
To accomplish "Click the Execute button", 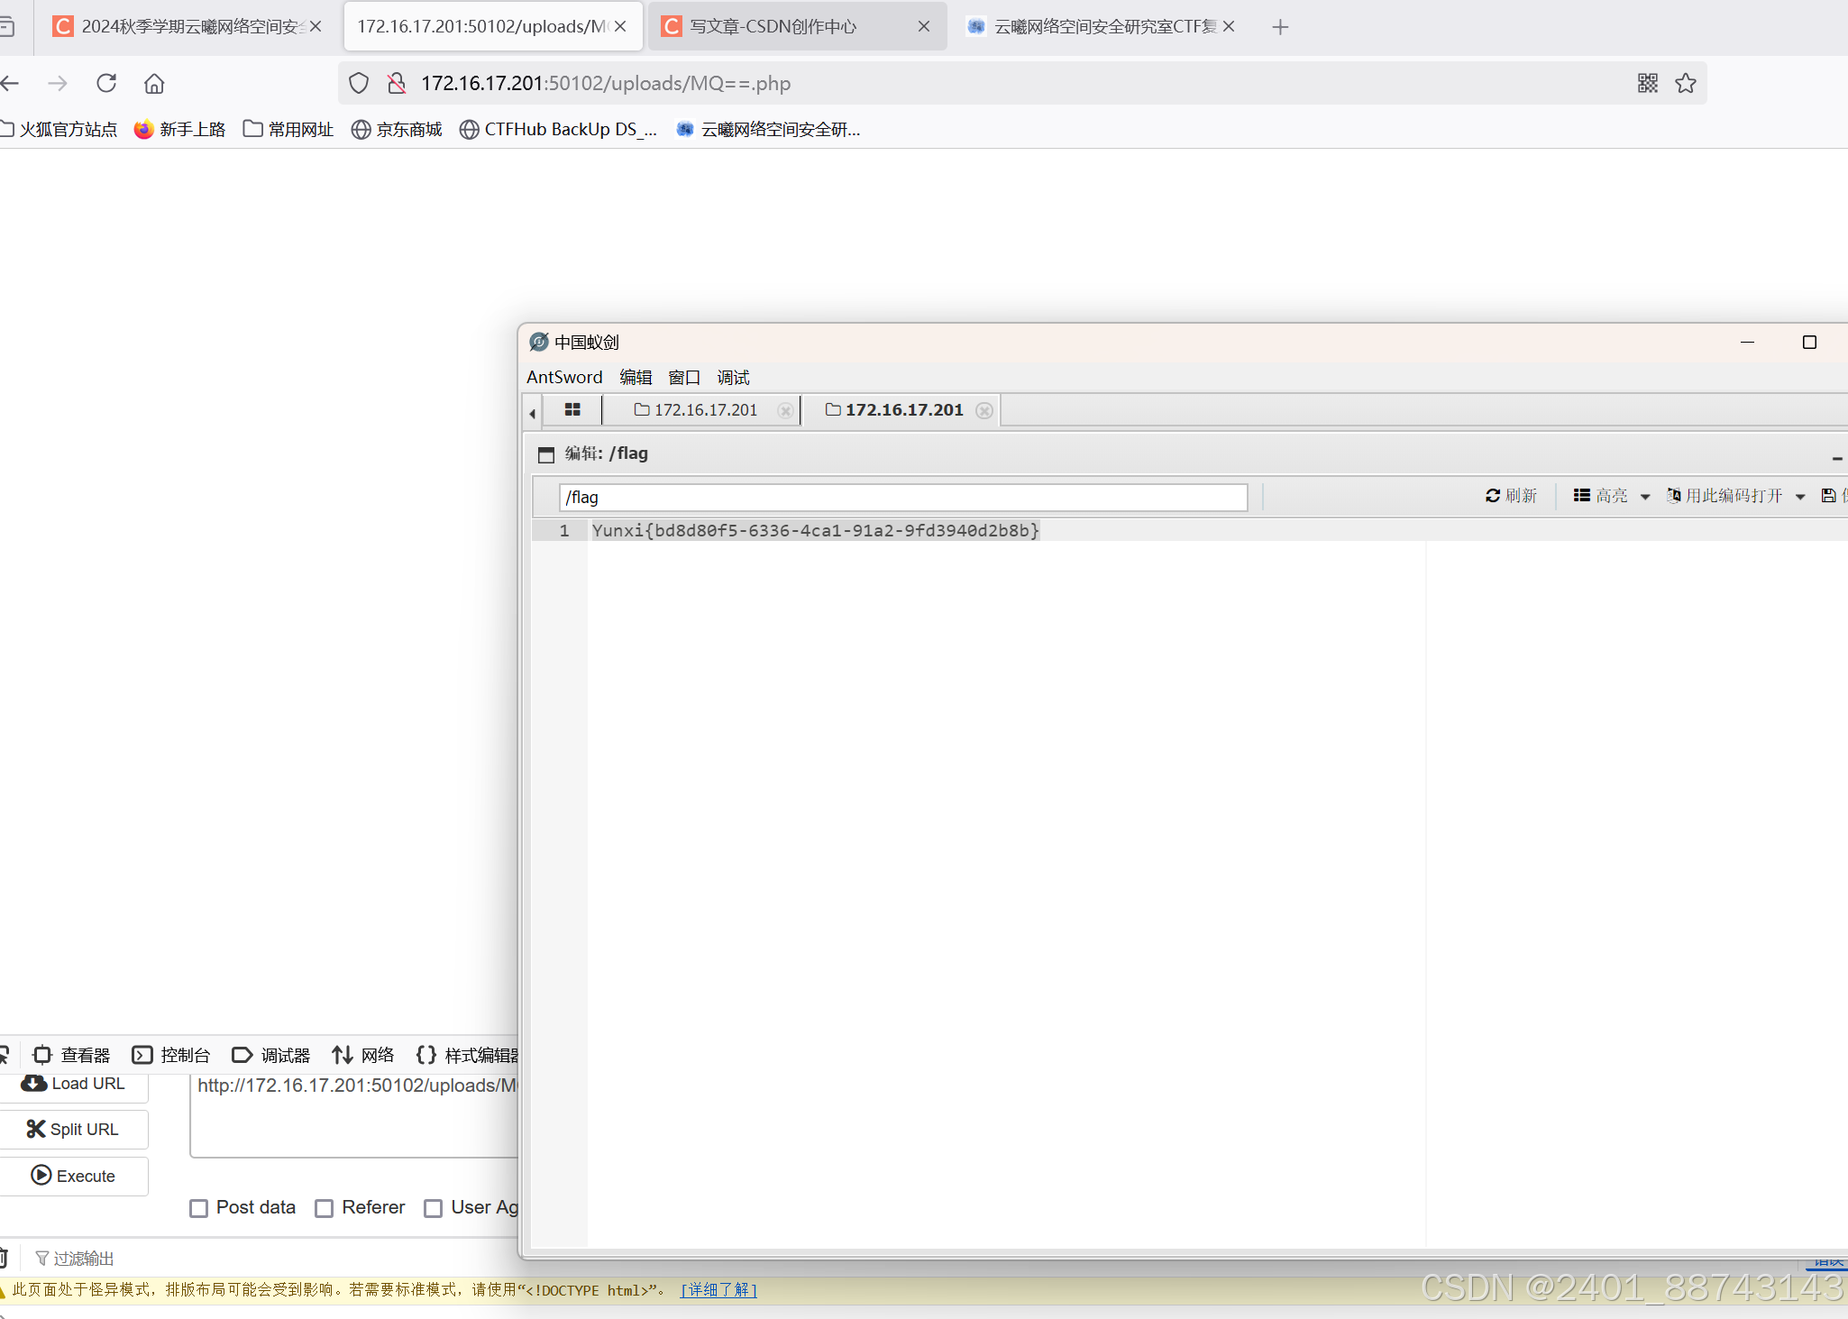I will pyautogui.click(x=74, y=1176).
